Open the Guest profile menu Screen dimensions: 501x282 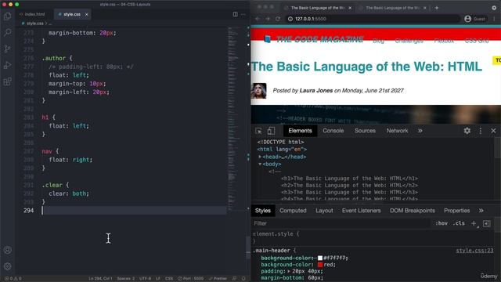(x=475, y=19)
